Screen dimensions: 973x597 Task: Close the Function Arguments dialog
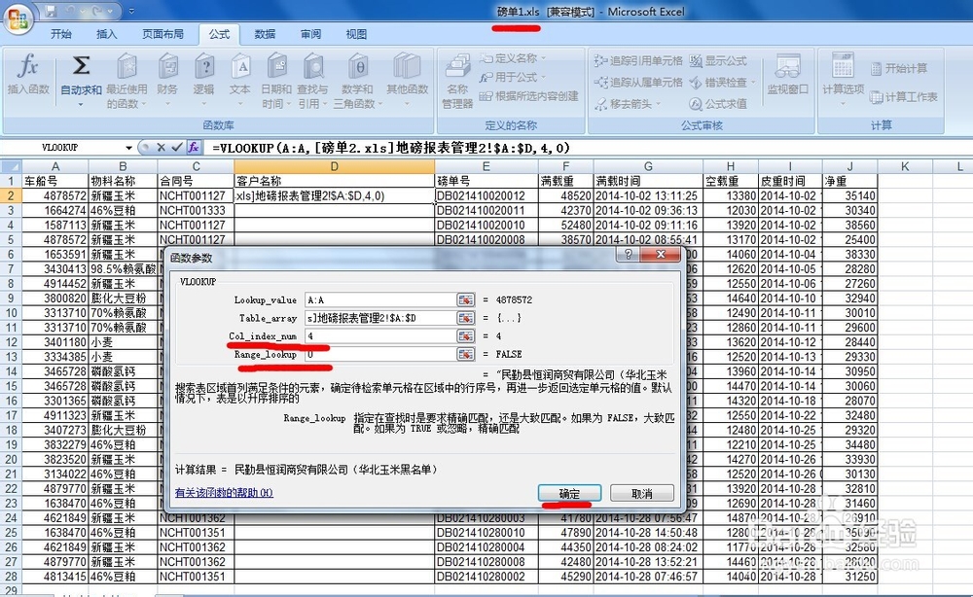(x=661, y=254)
